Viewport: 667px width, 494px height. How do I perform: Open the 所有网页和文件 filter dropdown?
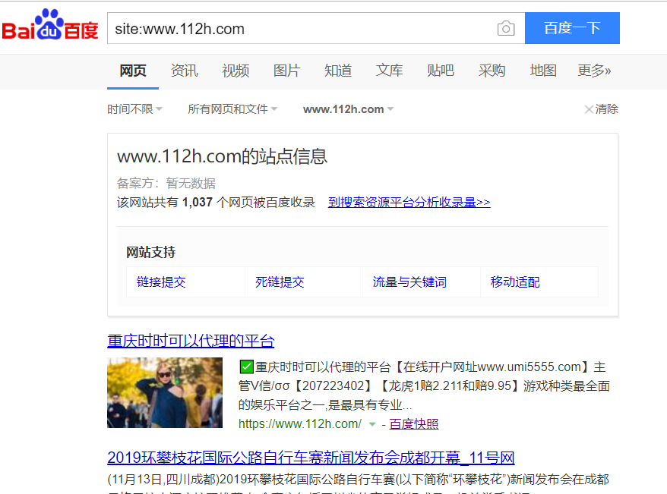pos(232,109)
